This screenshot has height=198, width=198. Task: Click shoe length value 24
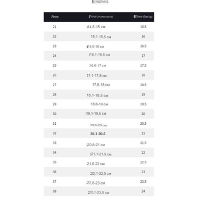(143, 191)
